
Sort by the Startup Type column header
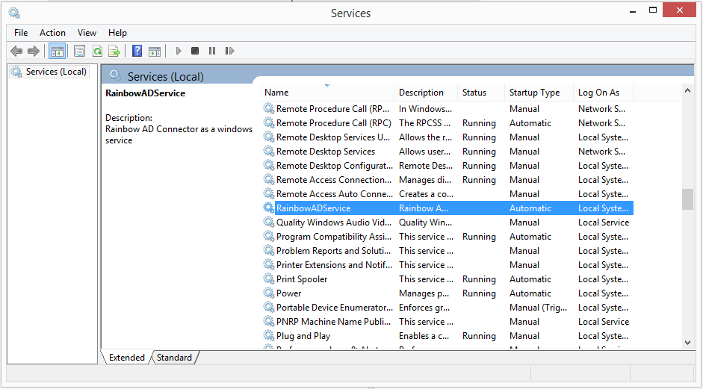(x=534, y=93)
